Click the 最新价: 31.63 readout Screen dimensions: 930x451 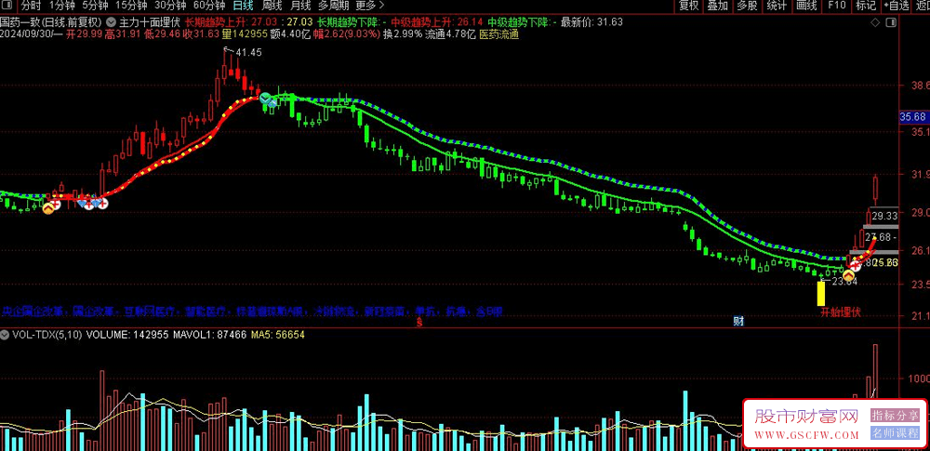click(x=591, y=22)
